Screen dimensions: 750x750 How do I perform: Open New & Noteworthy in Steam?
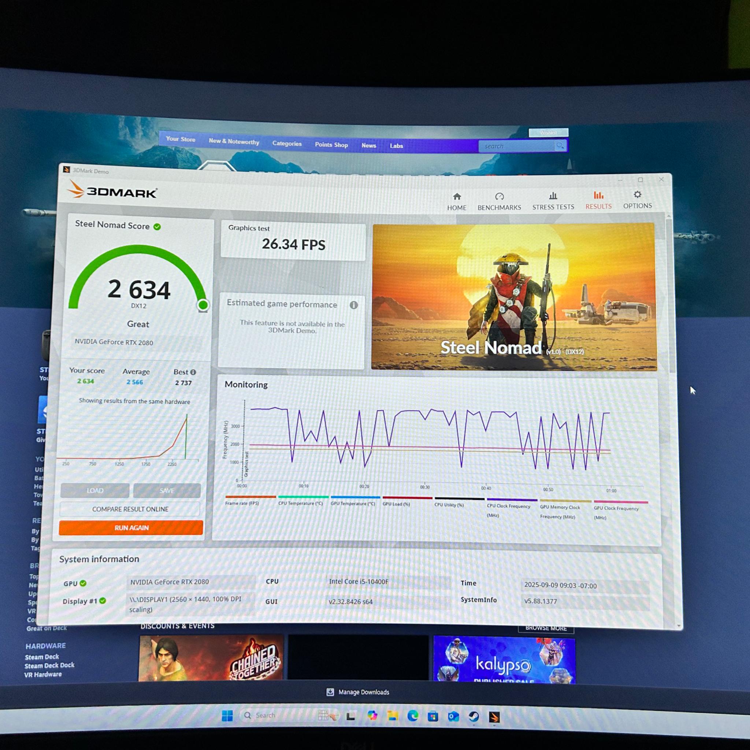pos(234,141)
